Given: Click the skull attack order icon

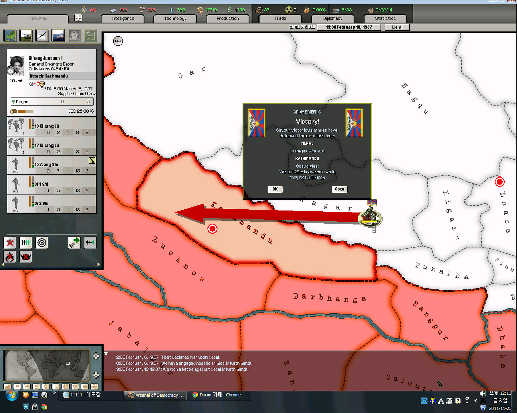Looking at the screenshot, I should coord(42,85).
